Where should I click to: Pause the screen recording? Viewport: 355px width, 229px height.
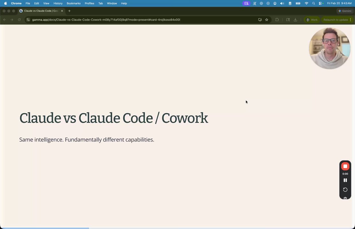(345, 180)
